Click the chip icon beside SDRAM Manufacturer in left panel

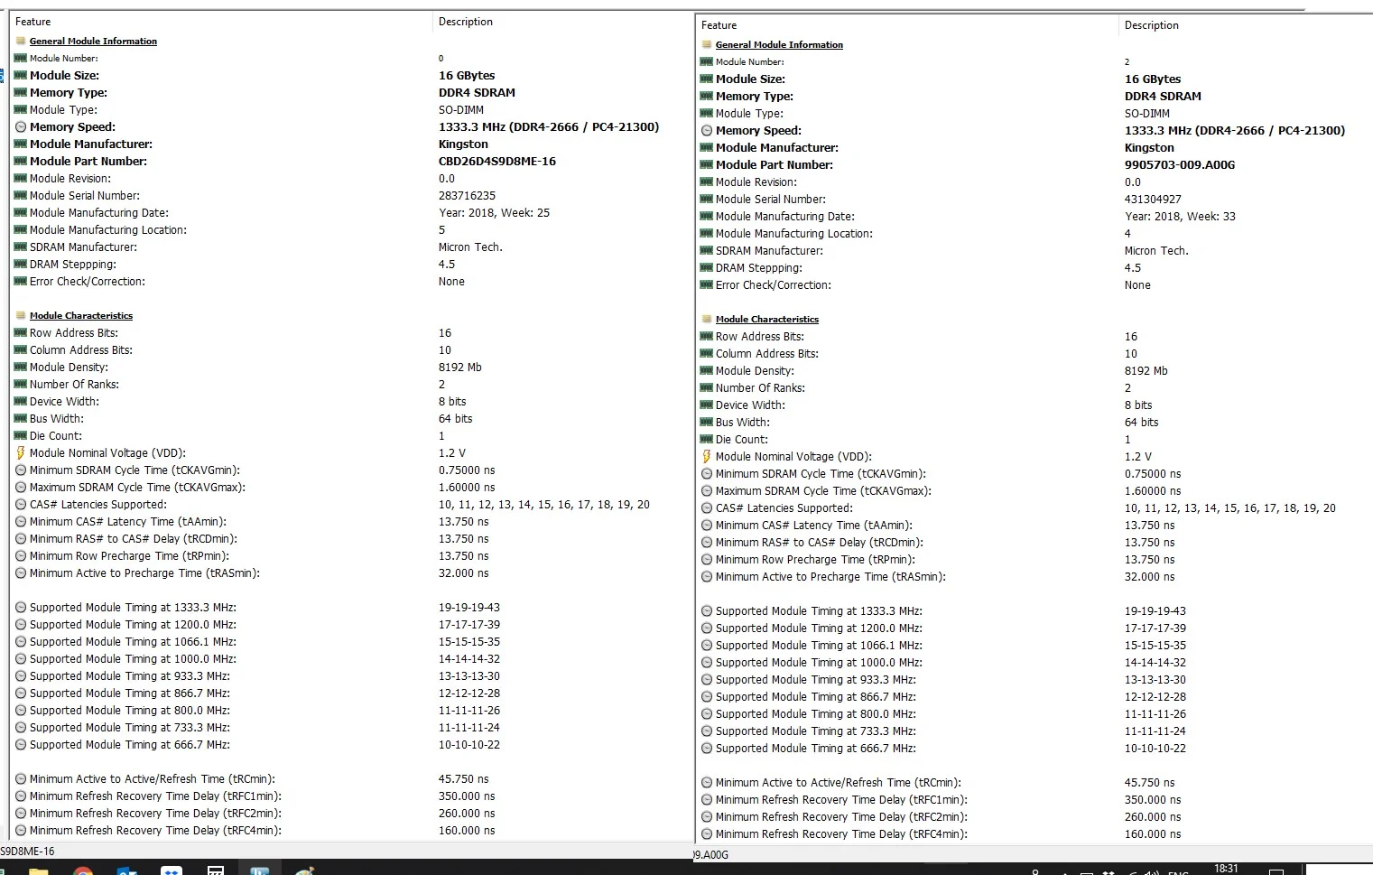point(21,247)
